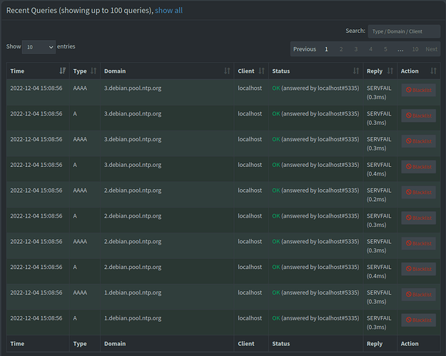Click Next page in pagination
The height and width of the screenshot is (356, 446).
pos(432,49)
